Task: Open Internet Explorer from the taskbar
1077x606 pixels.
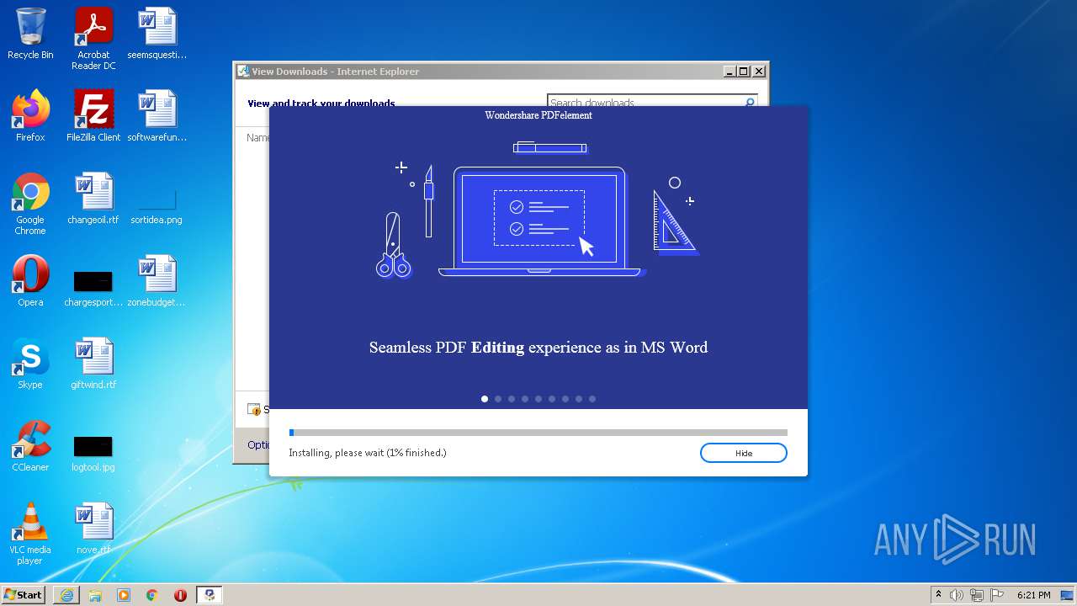Action: click(66, 595)
